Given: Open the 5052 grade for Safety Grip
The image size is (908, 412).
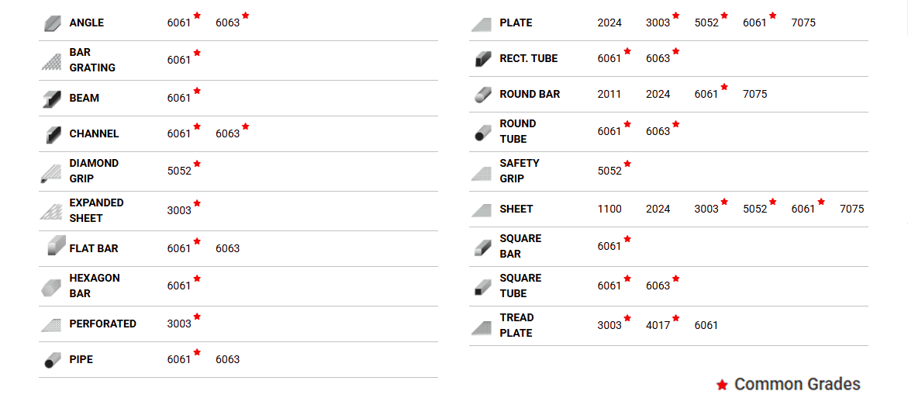Looking at the screenshot, I should click(609, 171).
